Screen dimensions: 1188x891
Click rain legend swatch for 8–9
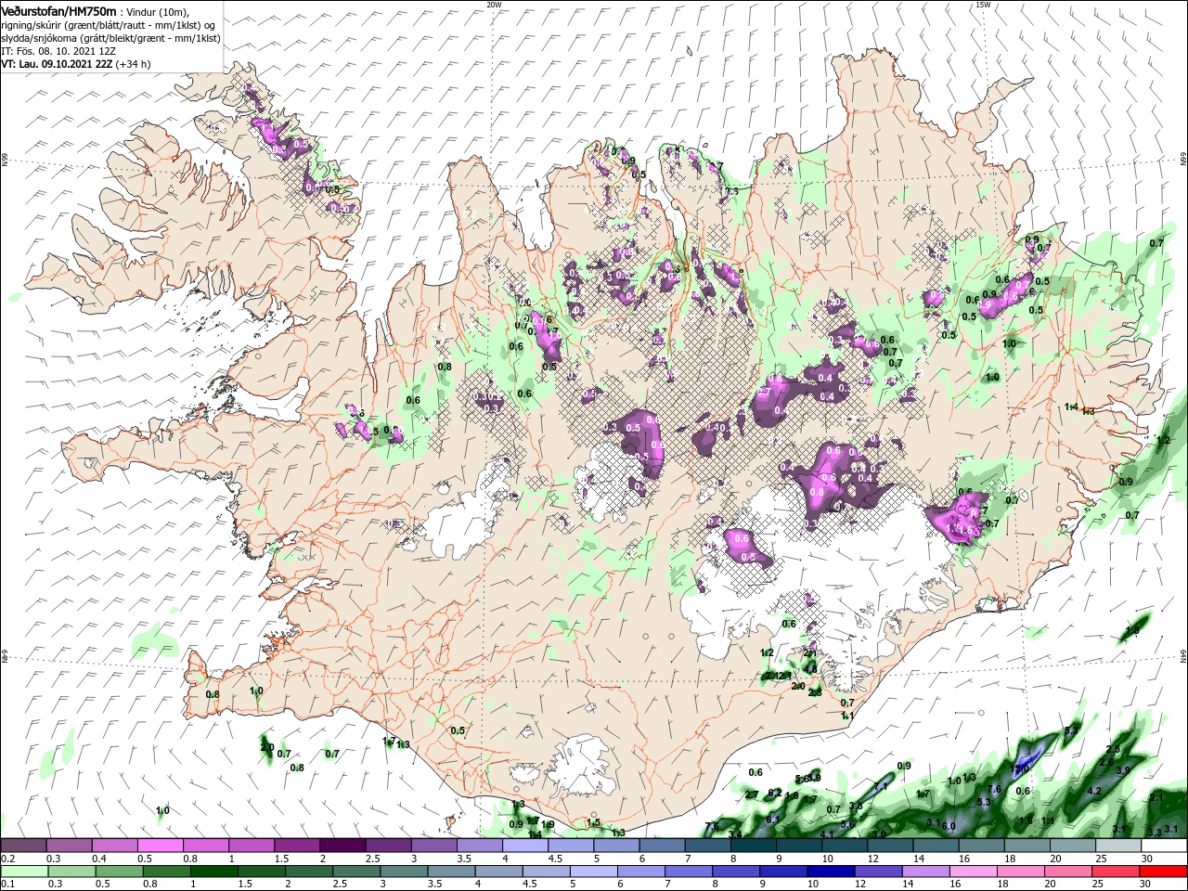click(736, 872)
